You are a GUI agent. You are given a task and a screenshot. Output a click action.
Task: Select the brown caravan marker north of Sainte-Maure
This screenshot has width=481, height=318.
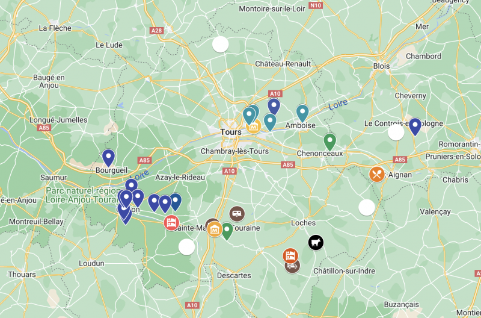[237, 214]
